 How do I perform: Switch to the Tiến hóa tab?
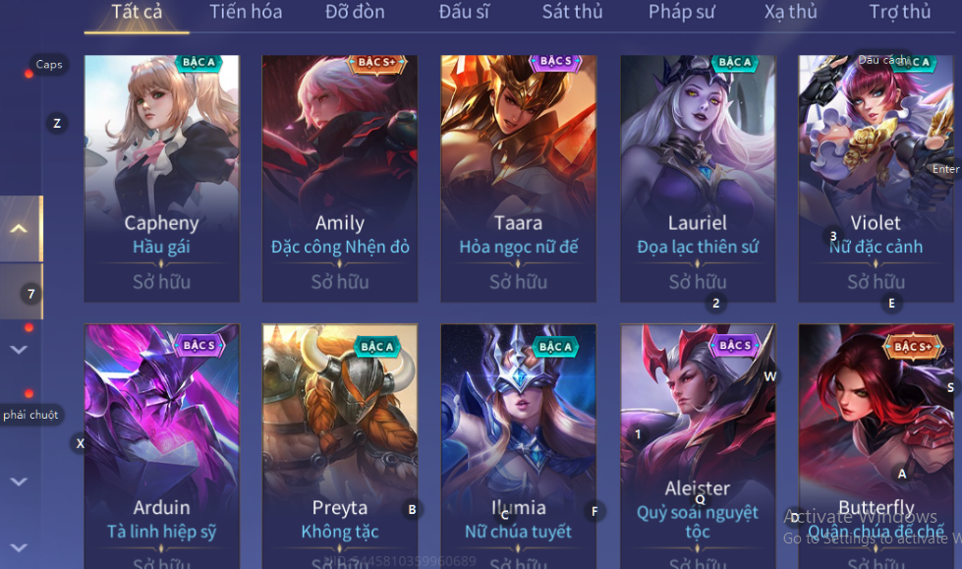(x=246, y=12)
